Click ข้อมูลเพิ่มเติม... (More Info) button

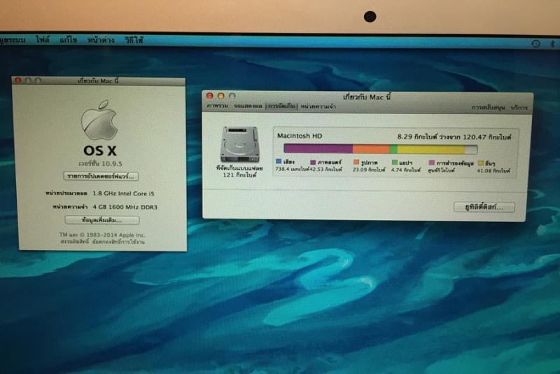pos(102,220)
